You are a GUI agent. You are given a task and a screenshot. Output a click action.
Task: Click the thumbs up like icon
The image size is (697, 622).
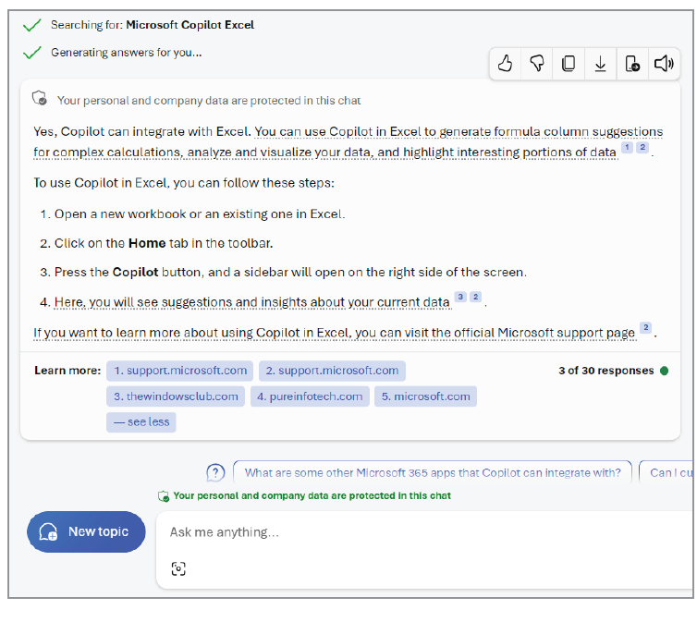(505, 64)
